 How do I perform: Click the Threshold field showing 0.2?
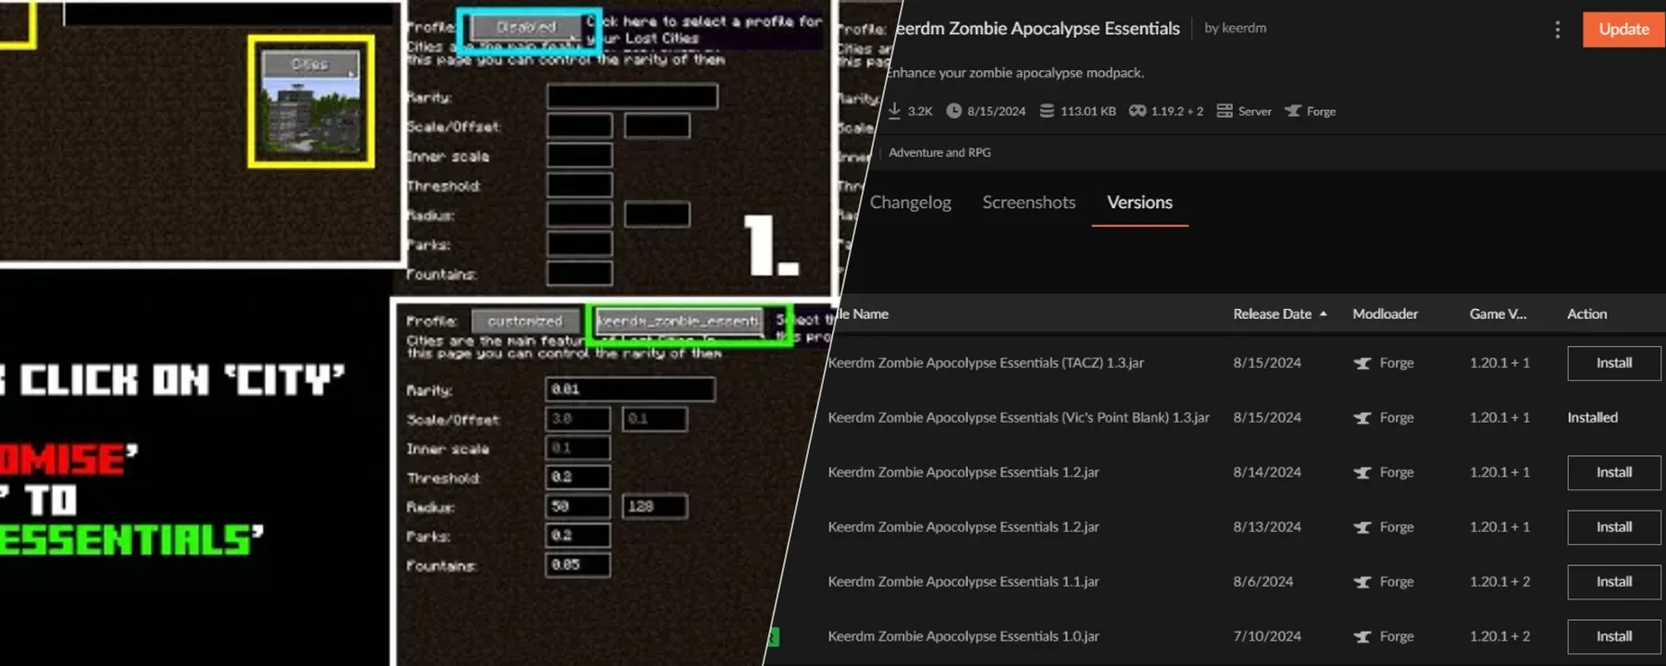(x=578, y=477)
